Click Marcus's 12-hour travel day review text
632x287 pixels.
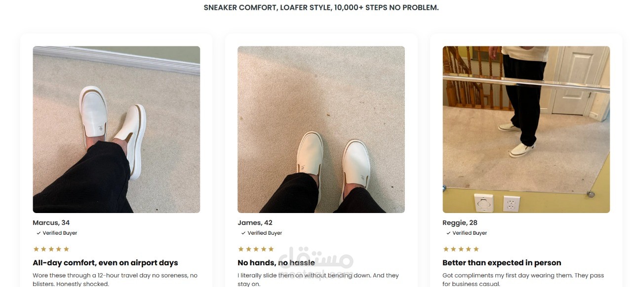pyautogui.click(x=115, y=280)
